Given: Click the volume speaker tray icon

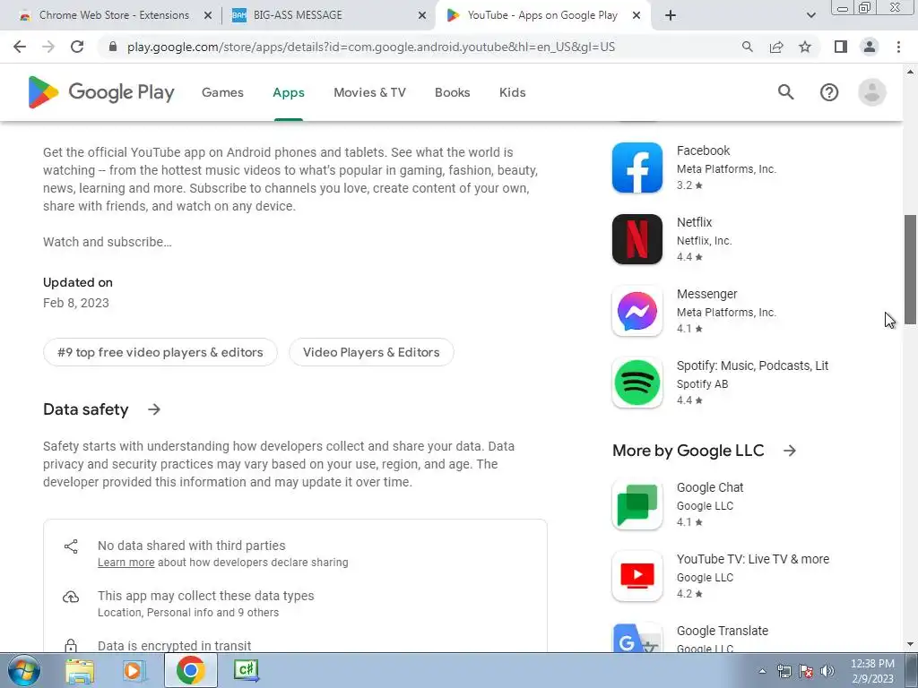Looking at the screenshot, I should (x=827, y=671).
